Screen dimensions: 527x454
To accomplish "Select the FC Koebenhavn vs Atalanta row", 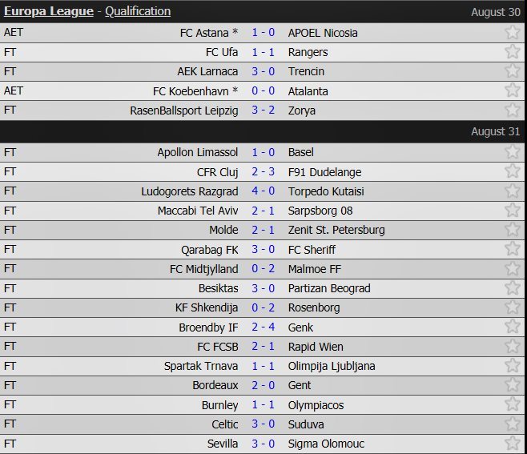I will [x=263, y=91].
